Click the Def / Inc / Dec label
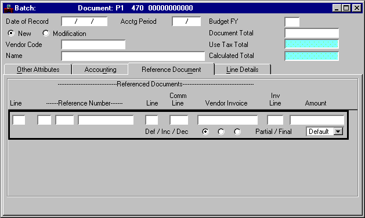The image size is (365, 218). point(167,132)
